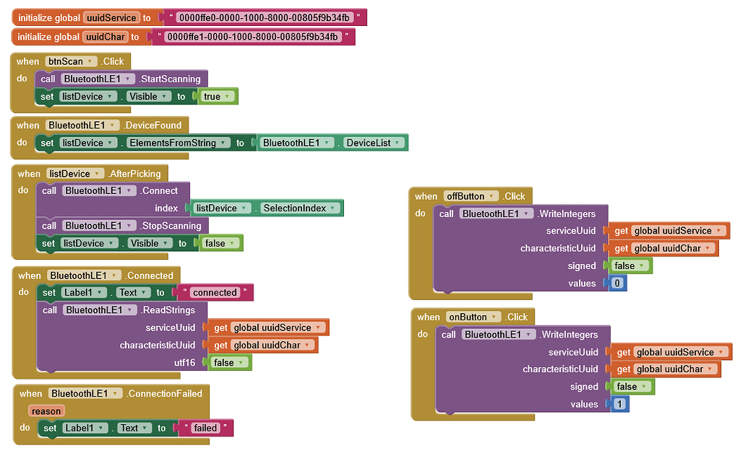Open global uuidService dropdown in ReadStrings call
The width and height of the screenshot is (748, 453).
[x=278, y=327]
